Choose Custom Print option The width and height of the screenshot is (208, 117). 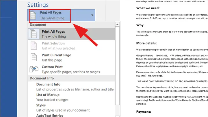pos(71,69)
